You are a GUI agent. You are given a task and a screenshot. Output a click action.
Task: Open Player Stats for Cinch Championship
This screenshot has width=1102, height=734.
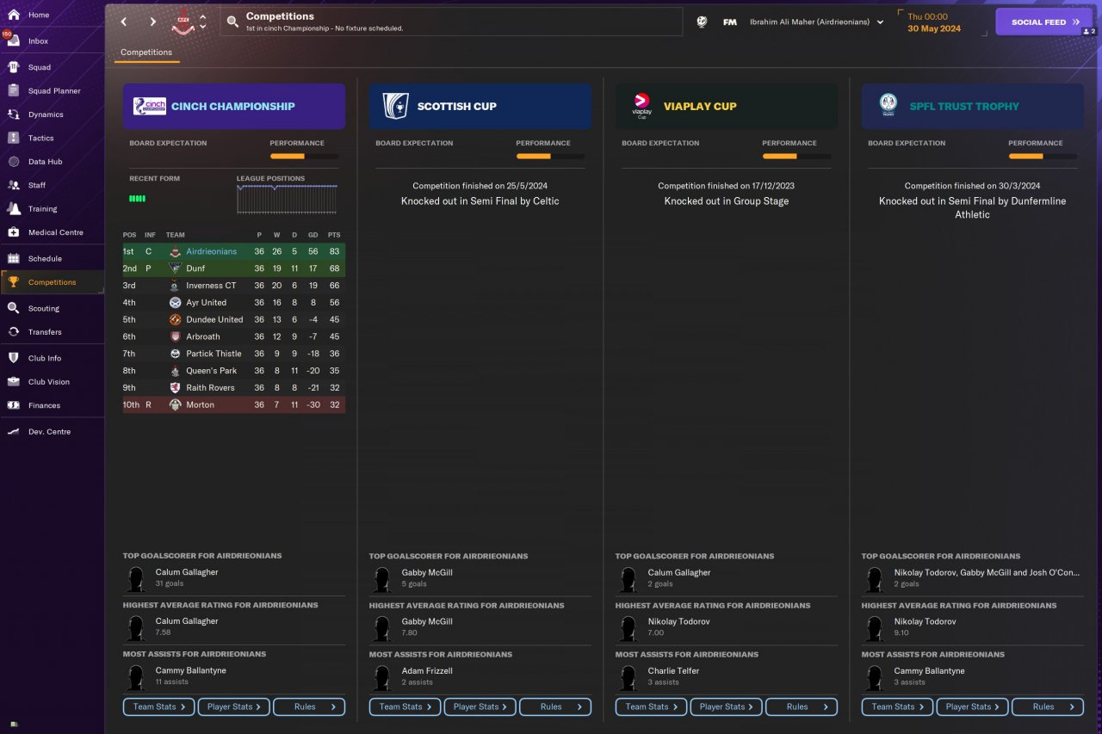click(x=234, y=707)
